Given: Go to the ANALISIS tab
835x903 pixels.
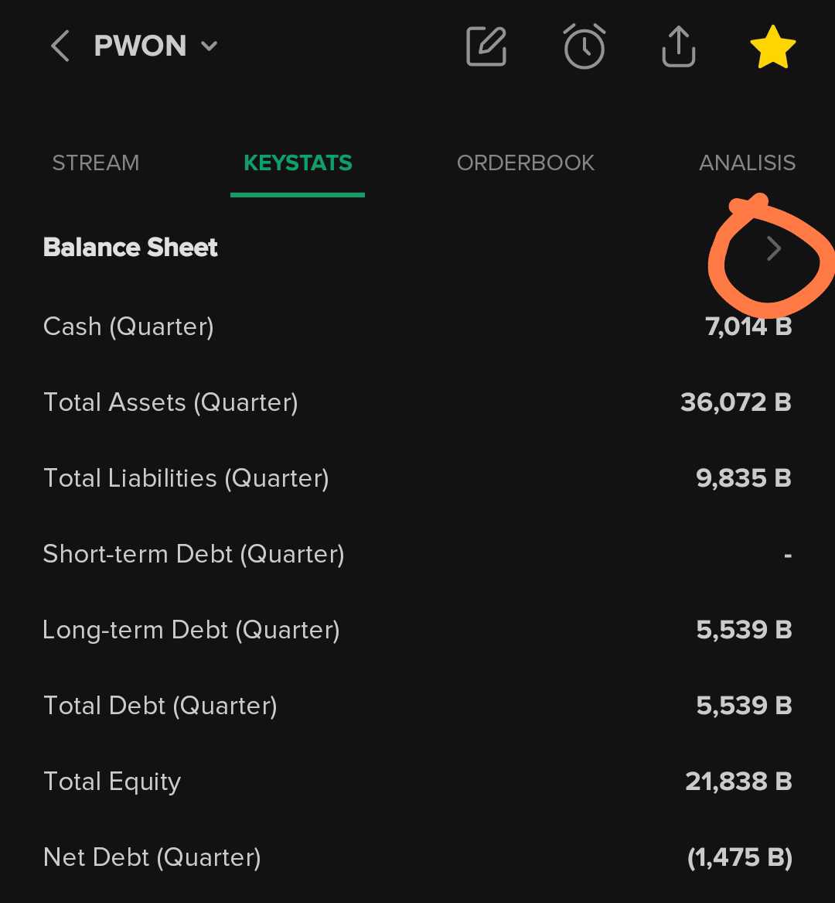Looking at the screenshot, I should click(x=747, y=163).
